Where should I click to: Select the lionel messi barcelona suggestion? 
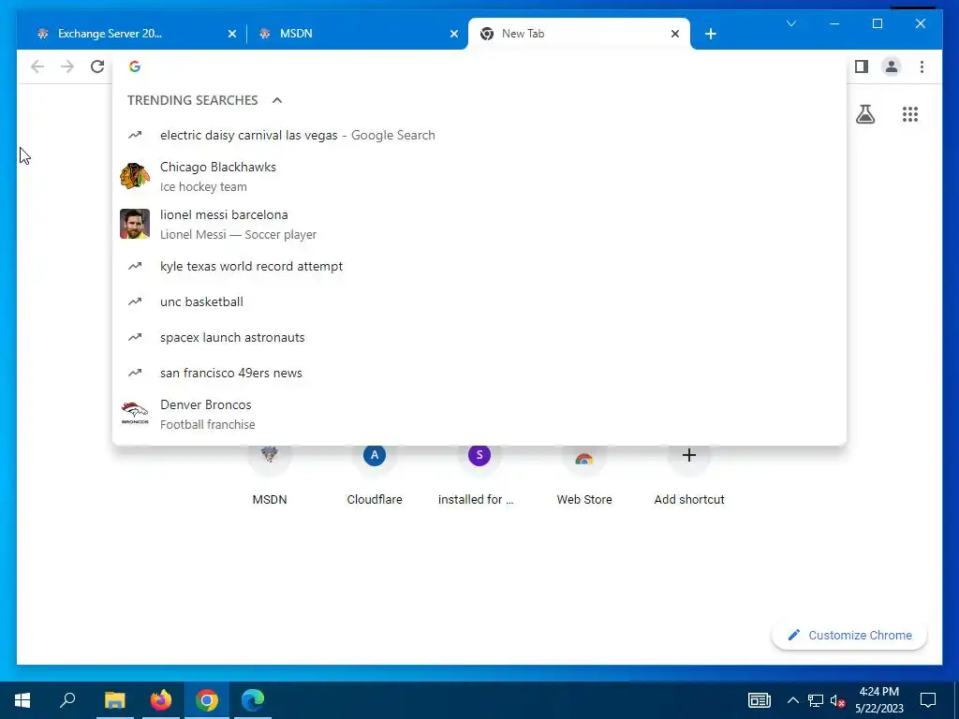479,225
